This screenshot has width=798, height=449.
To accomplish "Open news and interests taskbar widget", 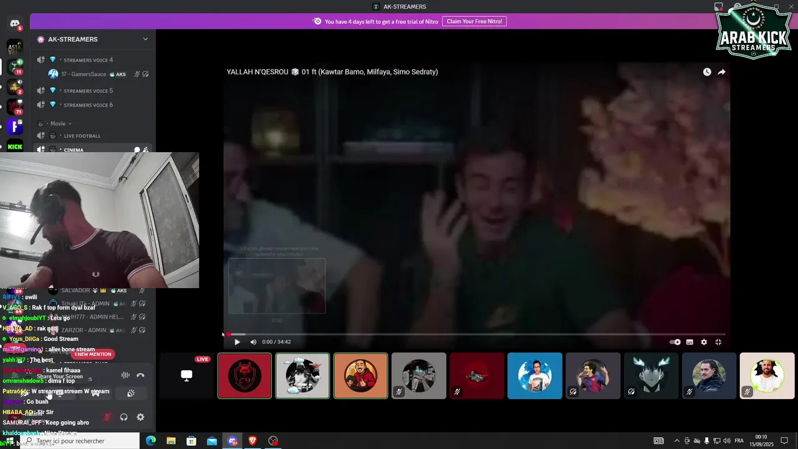I will point(659,441).
